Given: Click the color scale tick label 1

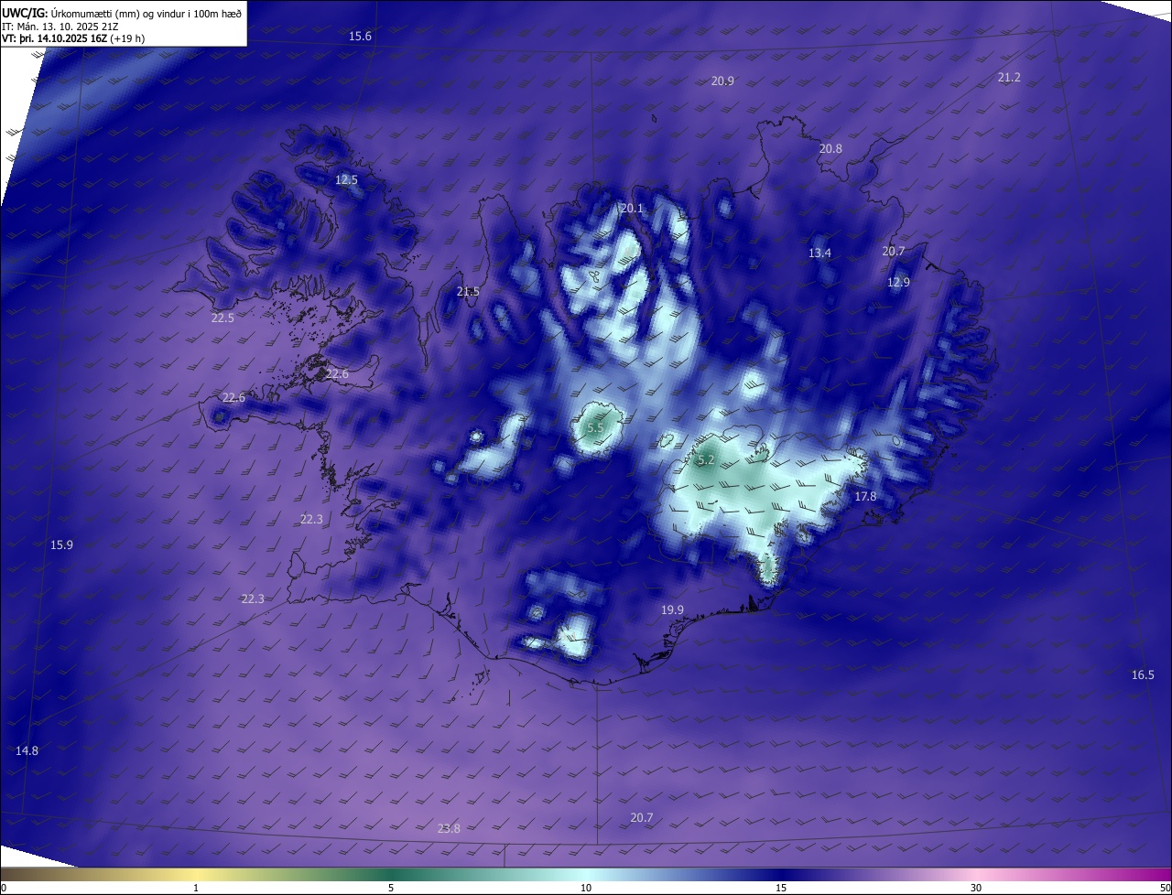Looking at the screenshot, I should (x=196, y=888).
